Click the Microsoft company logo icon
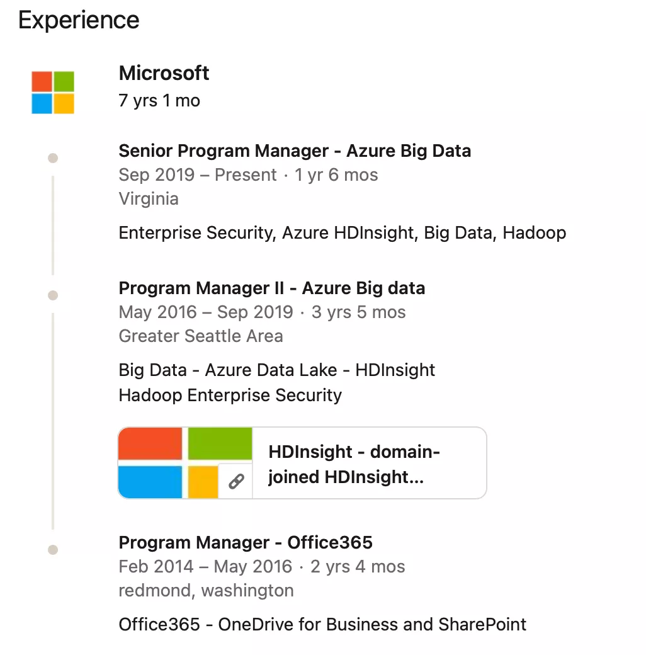 tap(53, 93)
